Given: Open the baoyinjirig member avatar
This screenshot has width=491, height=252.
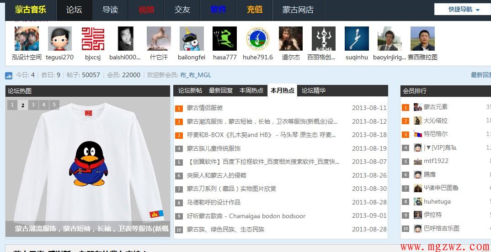Looking at the screenshot, I should pyautogui.click(x=390, y=38).
